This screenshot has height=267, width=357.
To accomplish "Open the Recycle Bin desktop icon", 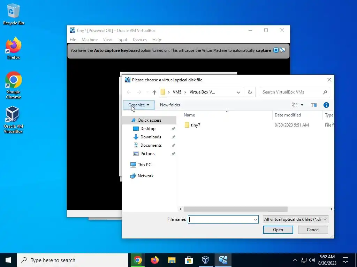I will (x=14, y=14).
